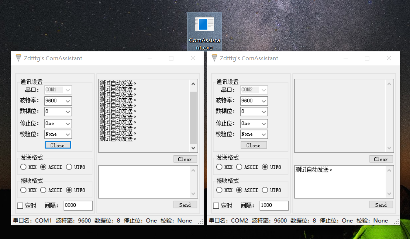Enable 定时 timer checkbox in COM2 window

pos(216,206)
